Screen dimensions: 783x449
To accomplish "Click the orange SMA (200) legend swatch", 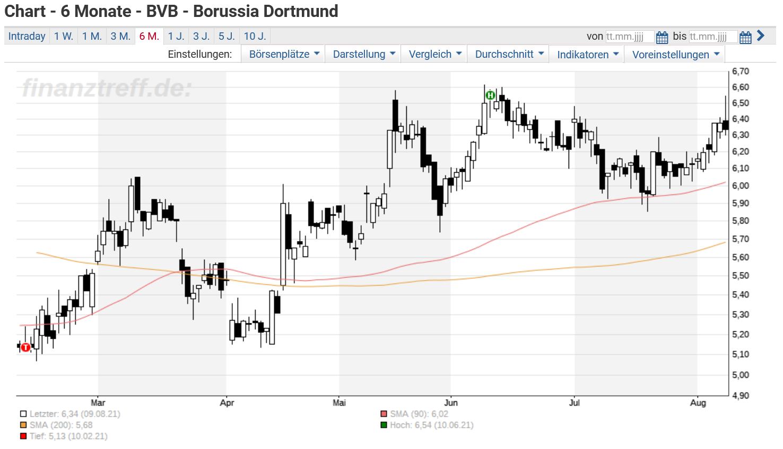I will (x=23, y=425).
